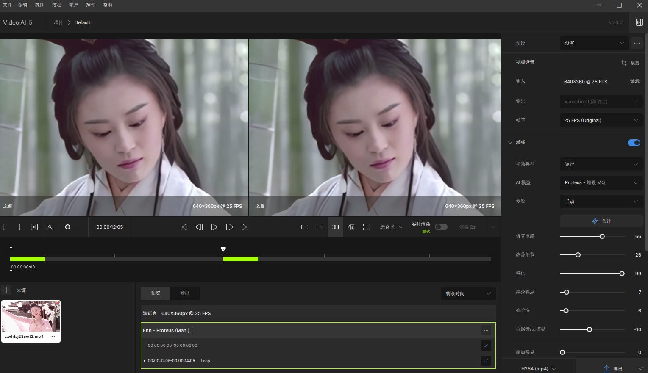Open the Edit (编辑) menu
Image resolution: width=648 pixels, height=373 pixels.
(x=23, y=5)
